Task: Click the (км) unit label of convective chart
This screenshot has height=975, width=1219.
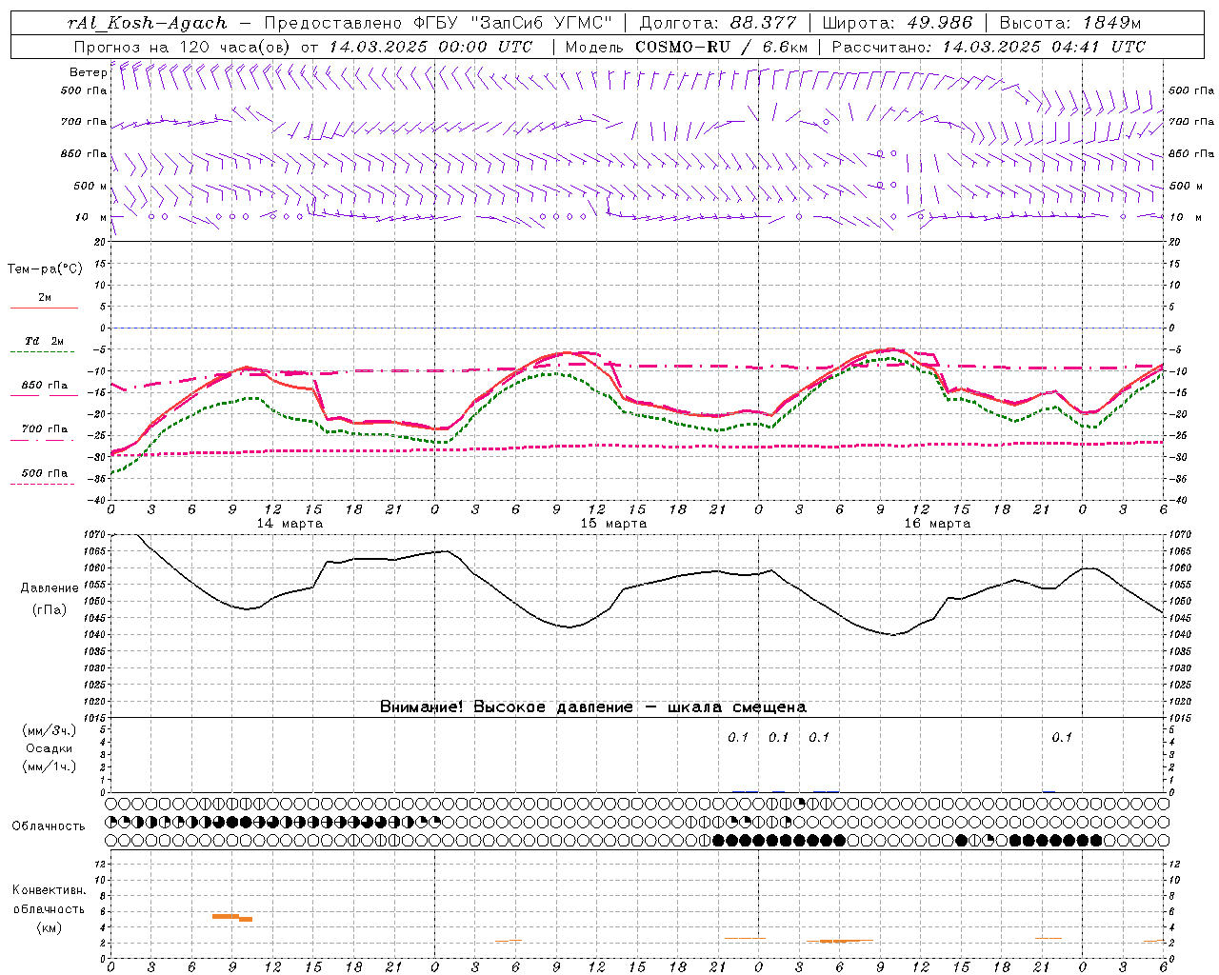Action: click(x=49, y=927)
